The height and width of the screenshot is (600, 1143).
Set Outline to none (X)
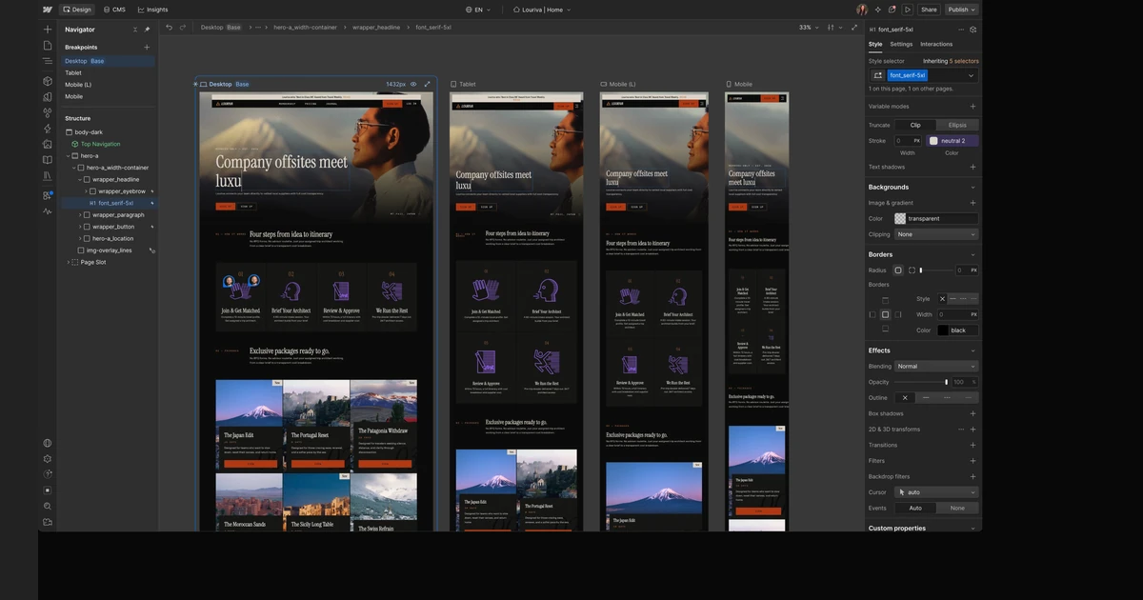point(905,397)
